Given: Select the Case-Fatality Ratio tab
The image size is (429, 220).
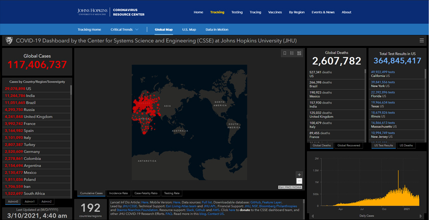Looking at the screenshot, I should pos(146,193).
